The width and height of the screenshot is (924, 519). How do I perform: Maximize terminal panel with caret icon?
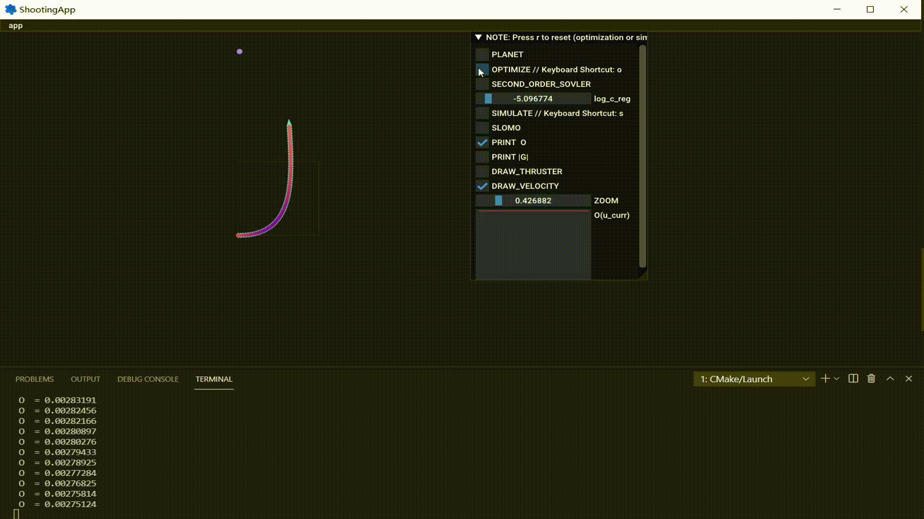[890, 379]
